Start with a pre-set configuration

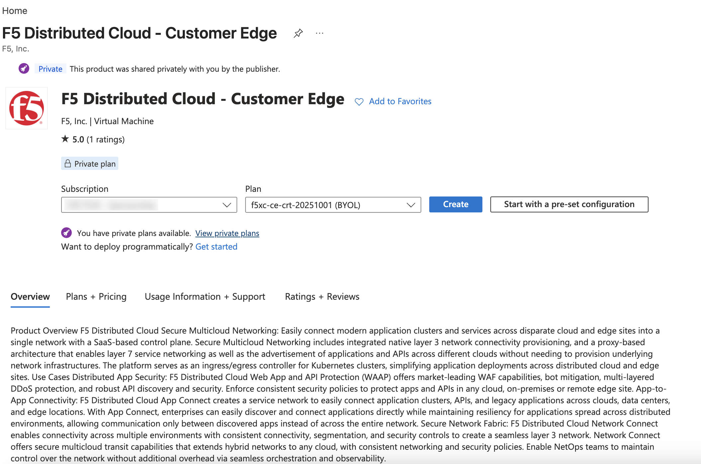(569, 204)
